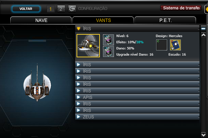
Task: Click the configuration gear arrow icon
Action: (72, 9)
